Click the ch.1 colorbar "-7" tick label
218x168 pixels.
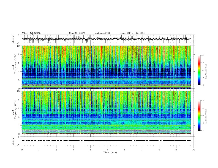(x=203, y=85)
